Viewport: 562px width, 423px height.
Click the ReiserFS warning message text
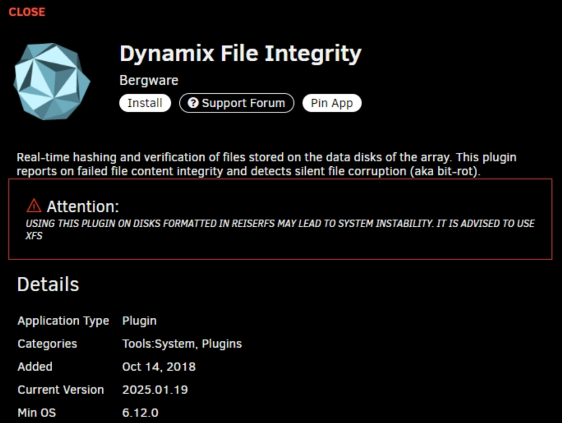pos(280,230)
